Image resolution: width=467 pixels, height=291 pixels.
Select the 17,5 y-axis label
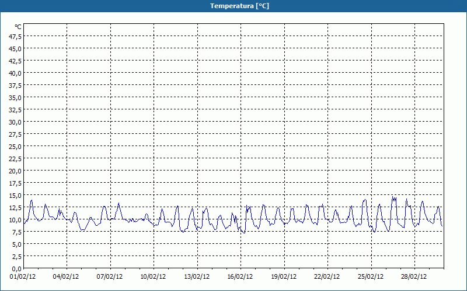[15, 183]
